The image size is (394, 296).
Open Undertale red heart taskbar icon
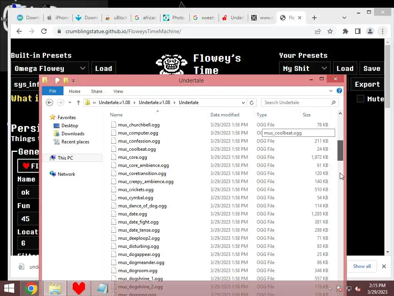[78, 288]
